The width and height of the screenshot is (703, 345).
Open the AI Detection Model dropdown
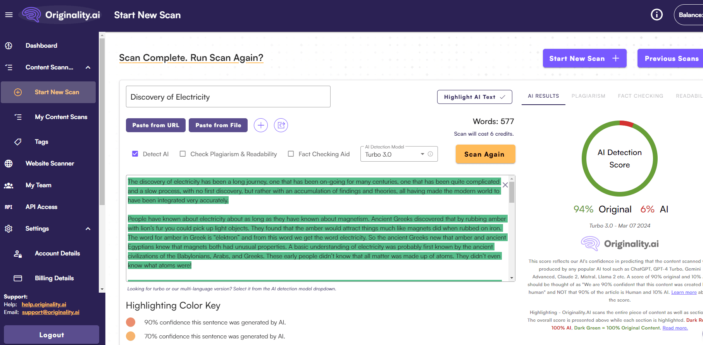(x=422, y=154)
